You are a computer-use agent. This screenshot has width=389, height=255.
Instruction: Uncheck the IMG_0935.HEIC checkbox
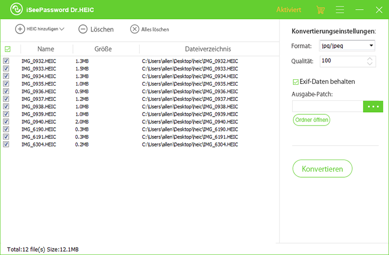(6, 84)
